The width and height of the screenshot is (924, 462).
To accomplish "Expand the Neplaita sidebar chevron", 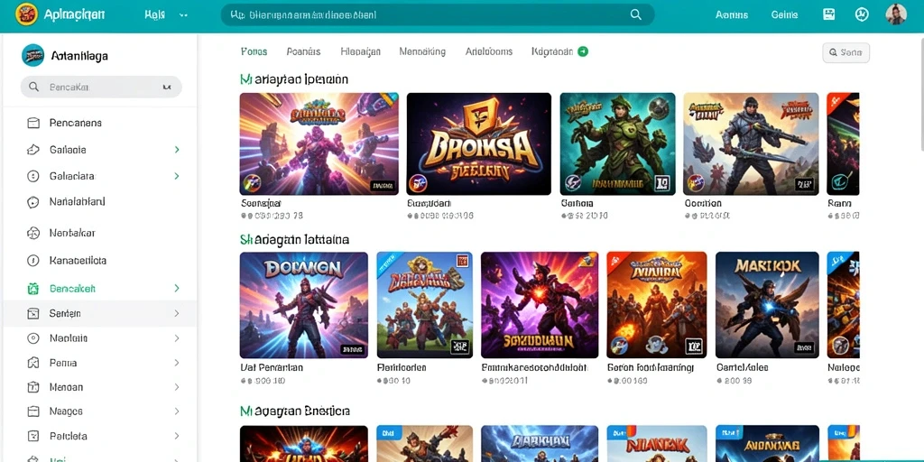I will 176,338.
